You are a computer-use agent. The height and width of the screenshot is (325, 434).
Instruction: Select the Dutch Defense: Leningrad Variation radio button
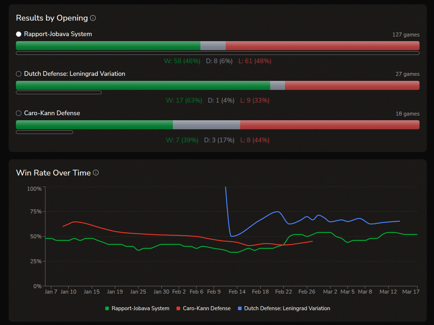coord(18,74)
